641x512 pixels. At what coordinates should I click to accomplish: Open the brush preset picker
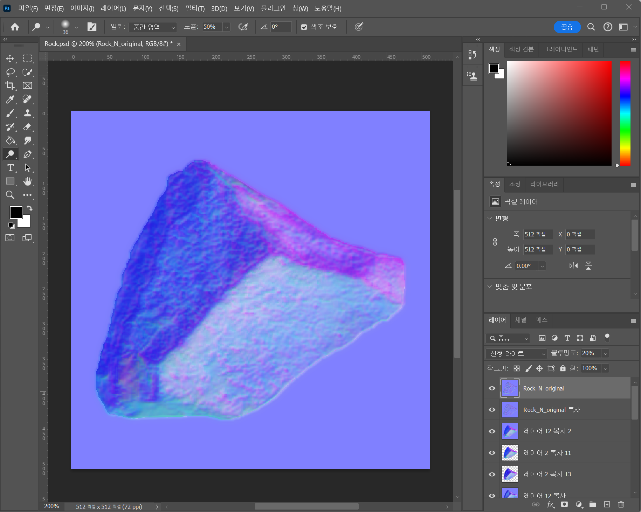tap(76, 27)
